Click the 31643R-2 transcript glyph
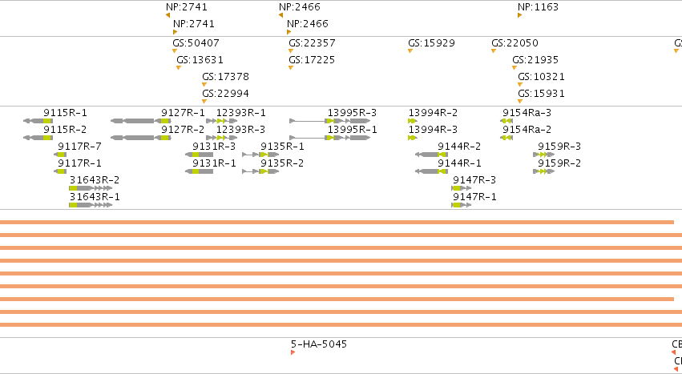Screen dimensions: 682x374 pos(91,188)
